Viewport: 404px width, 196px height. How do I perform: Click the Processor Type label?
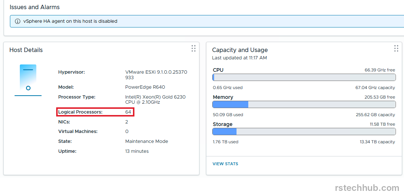pyautogui.click(x=77, y=97)
